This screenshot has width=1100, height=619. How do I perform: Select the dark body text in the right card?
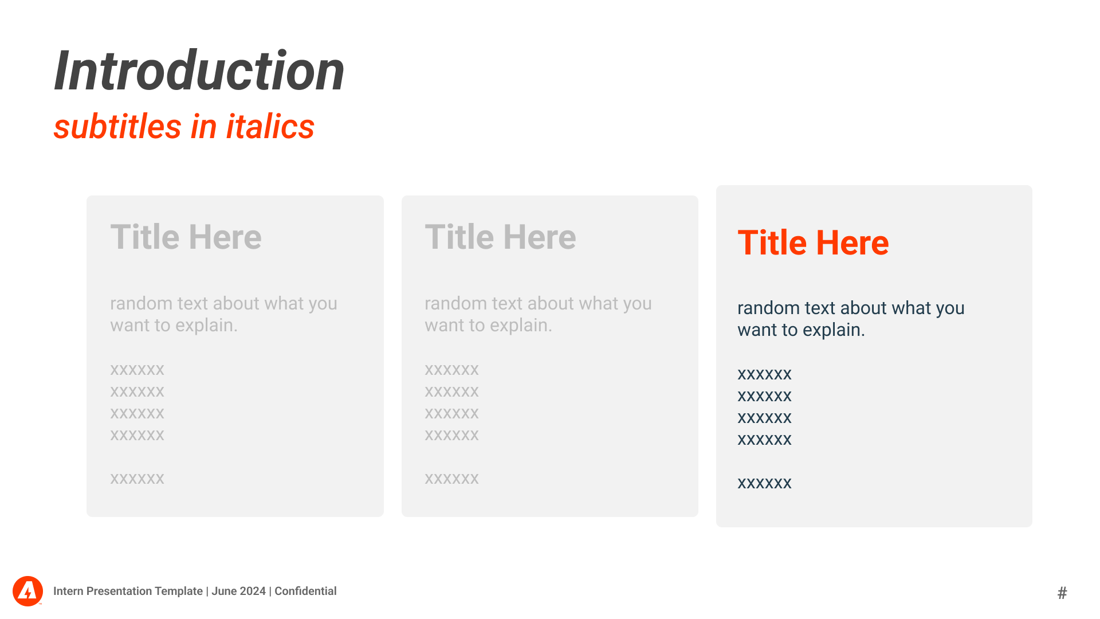[x=851, y=319]
